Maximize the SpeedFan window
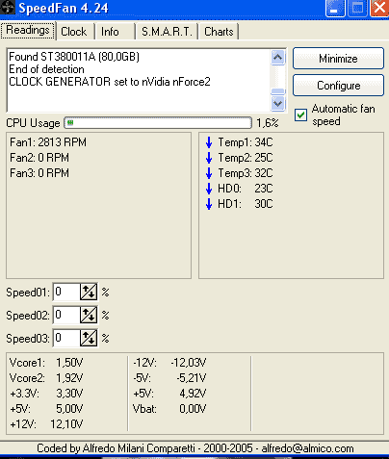The image size is (389, 459). click(357, 8)
